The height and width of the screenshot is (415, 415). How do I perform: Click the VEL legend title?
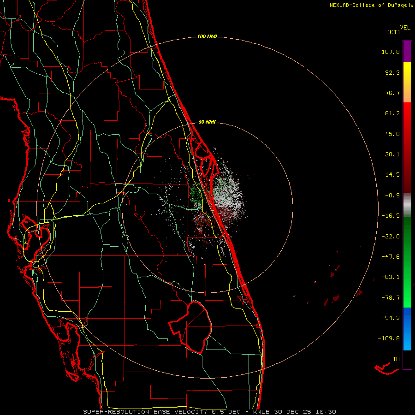point(405,28)
